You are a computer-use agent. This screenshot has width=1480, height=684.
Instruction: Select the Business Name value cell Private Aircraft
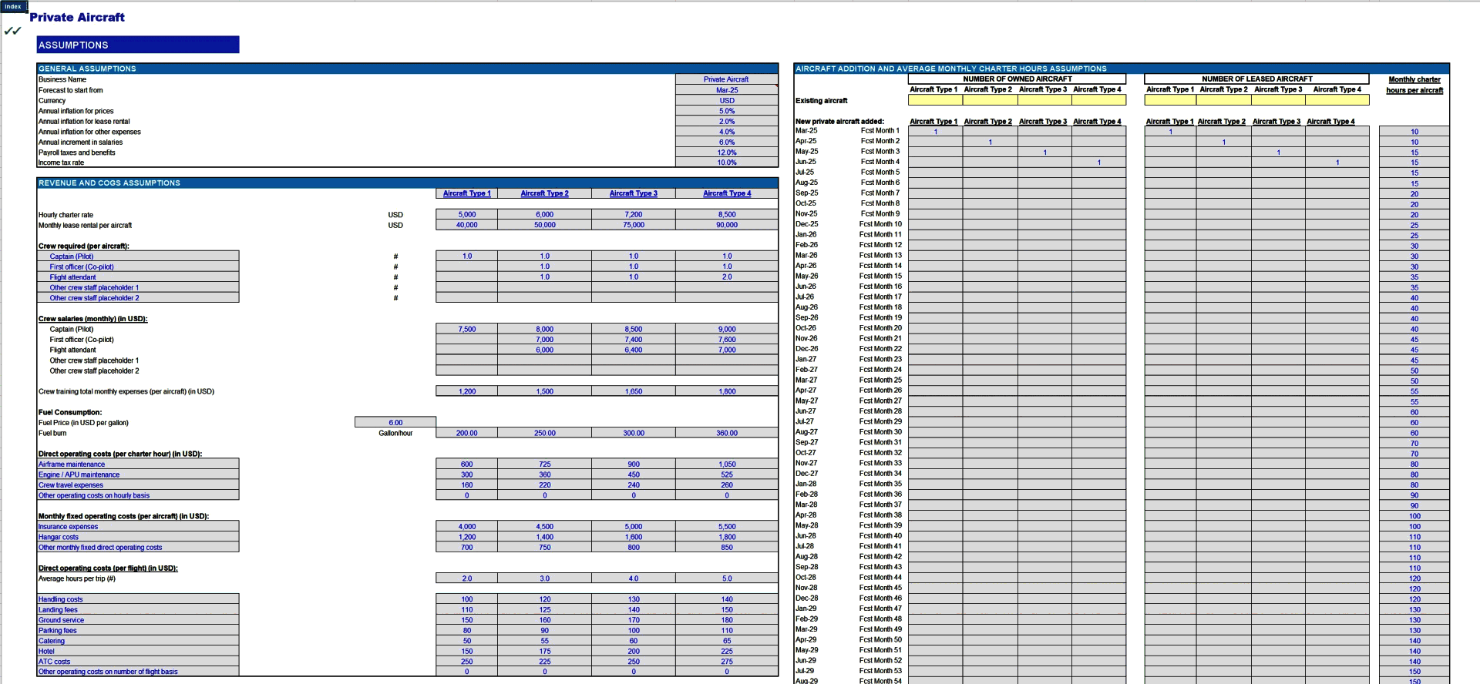coord(726,79)
